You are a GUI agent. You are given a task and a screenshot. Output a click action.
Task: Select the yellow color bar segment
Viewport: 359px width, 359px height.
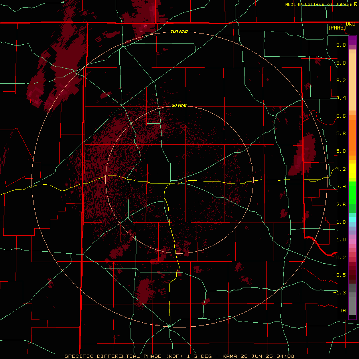pyautogui.click(x=352, y=171)
